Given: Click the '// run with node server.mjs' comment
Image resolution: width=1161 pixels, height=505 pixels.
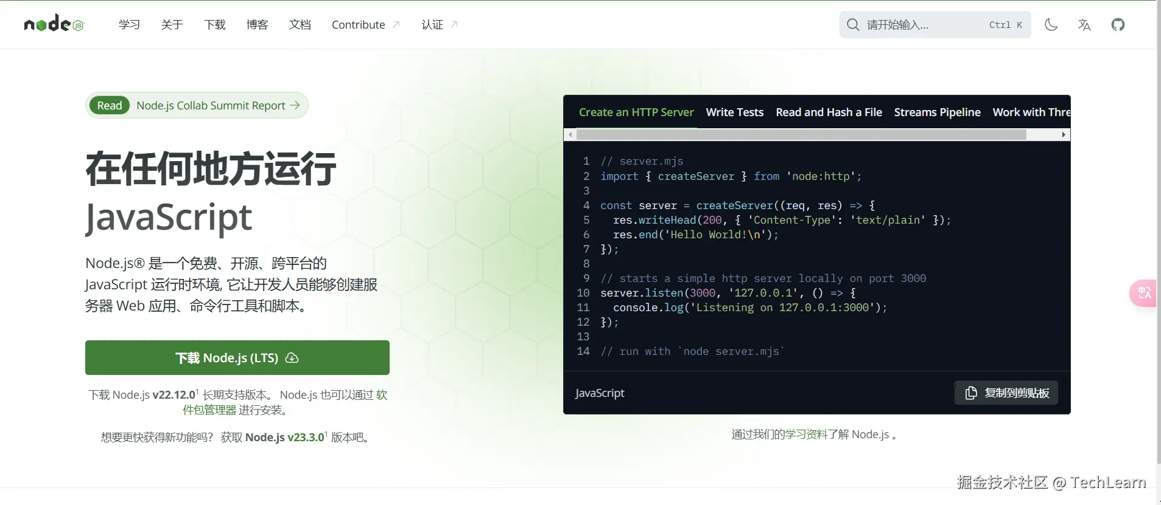Looking at the screenshot, I should tap(692, 351).
